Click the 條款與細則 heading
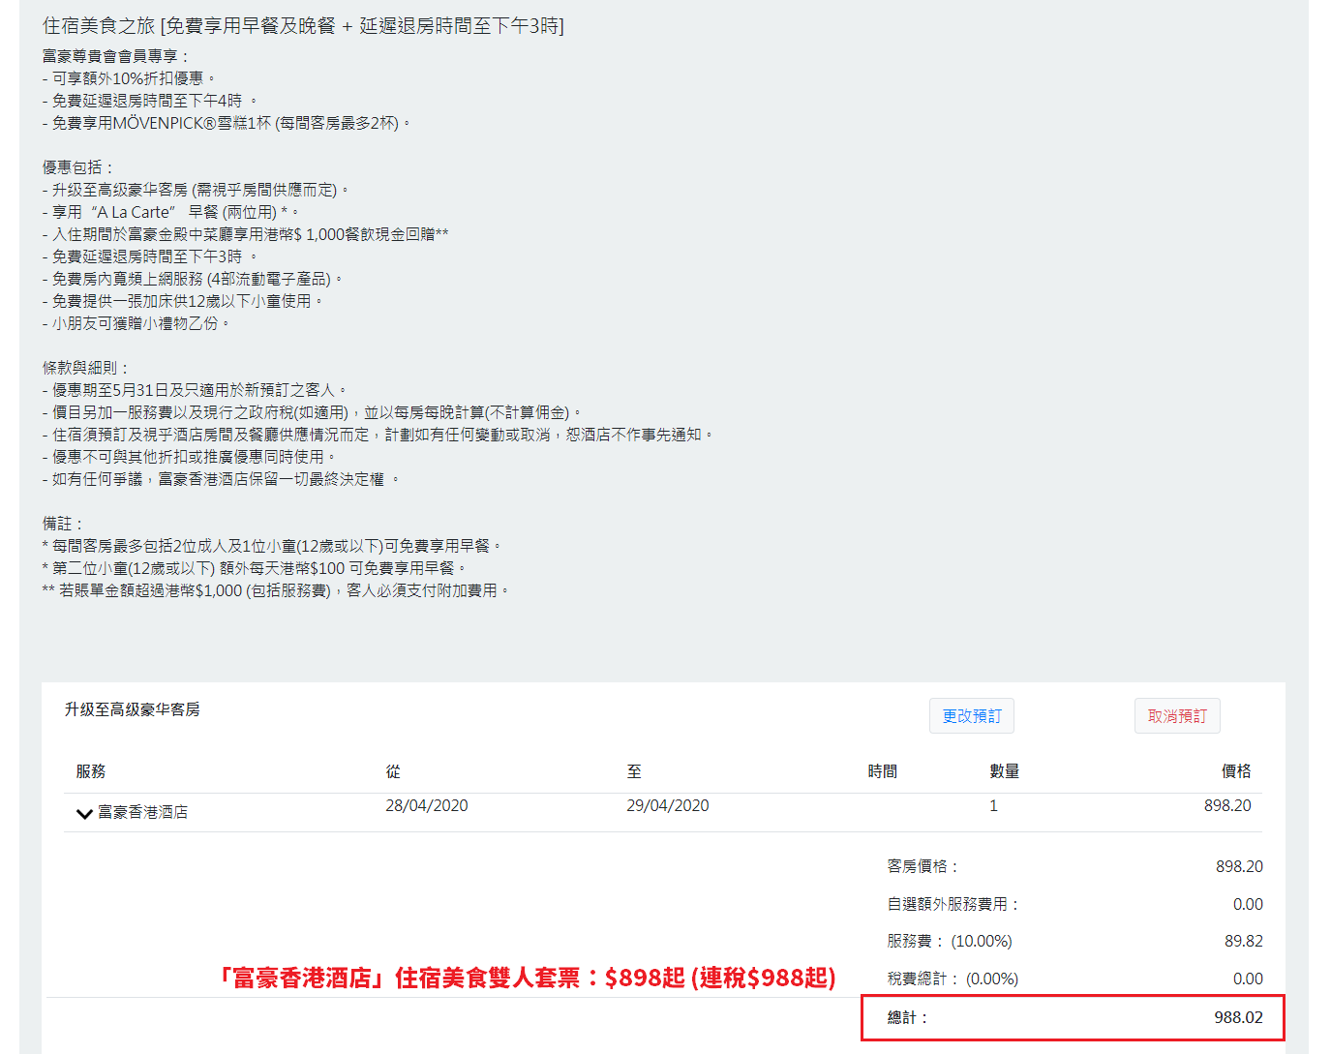This screenshot has height=1054, width=1331. [86, 368]
